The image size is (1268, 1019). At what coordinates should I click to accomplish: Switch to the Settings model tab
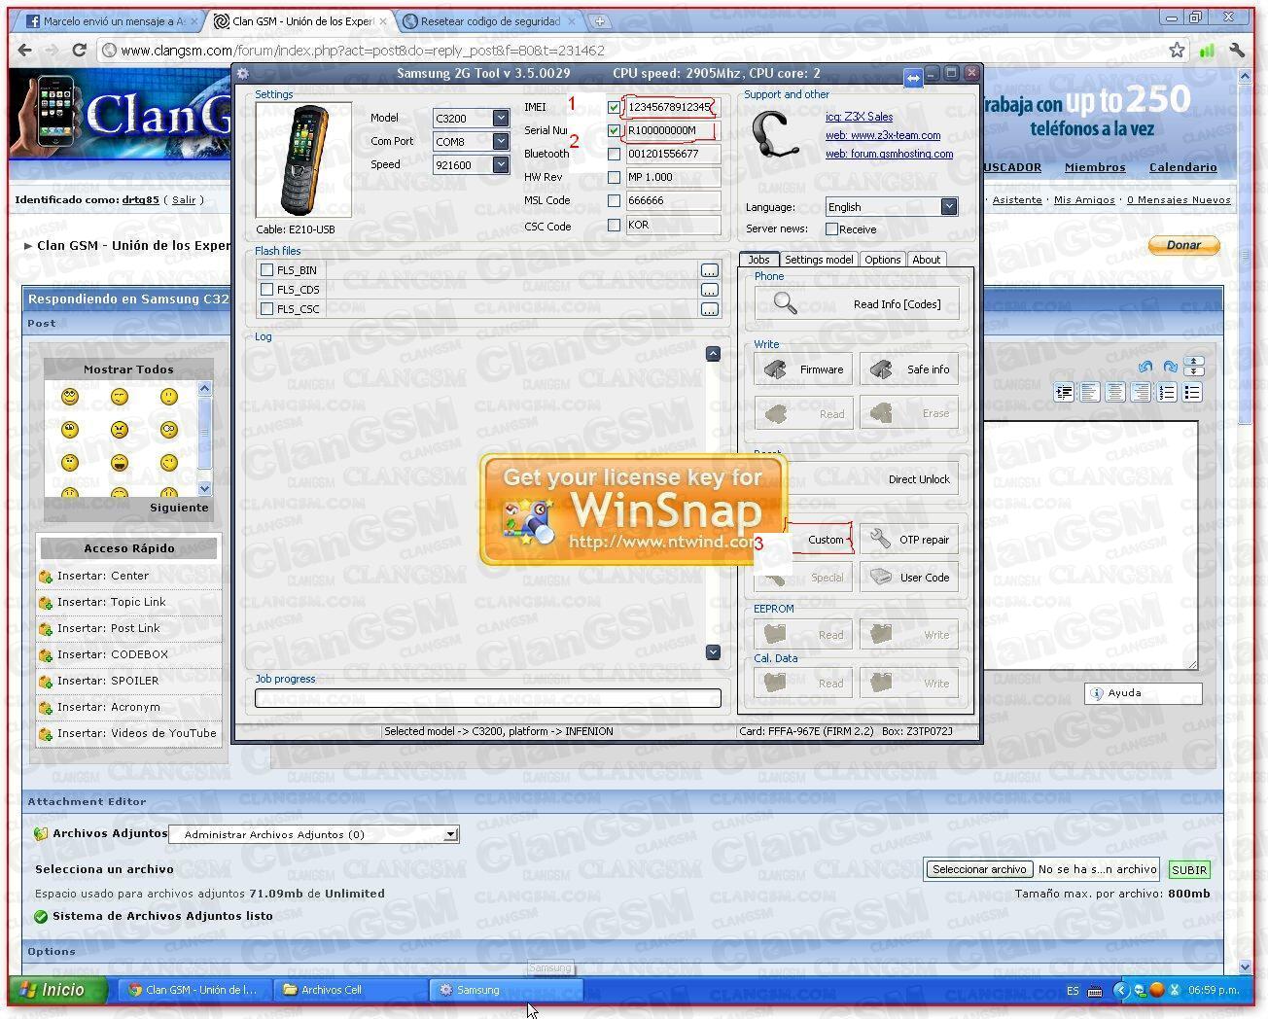click(818, 260)
